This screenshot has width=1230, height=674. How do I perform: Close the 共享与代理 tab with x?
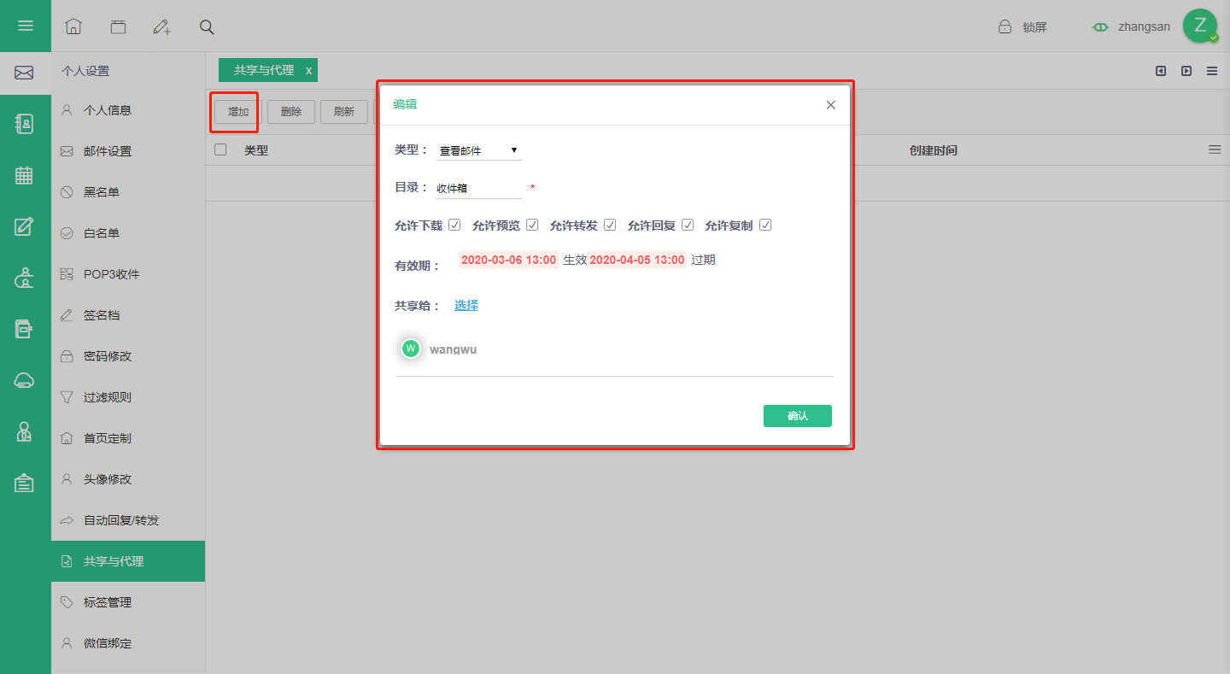tap(309, 70)
